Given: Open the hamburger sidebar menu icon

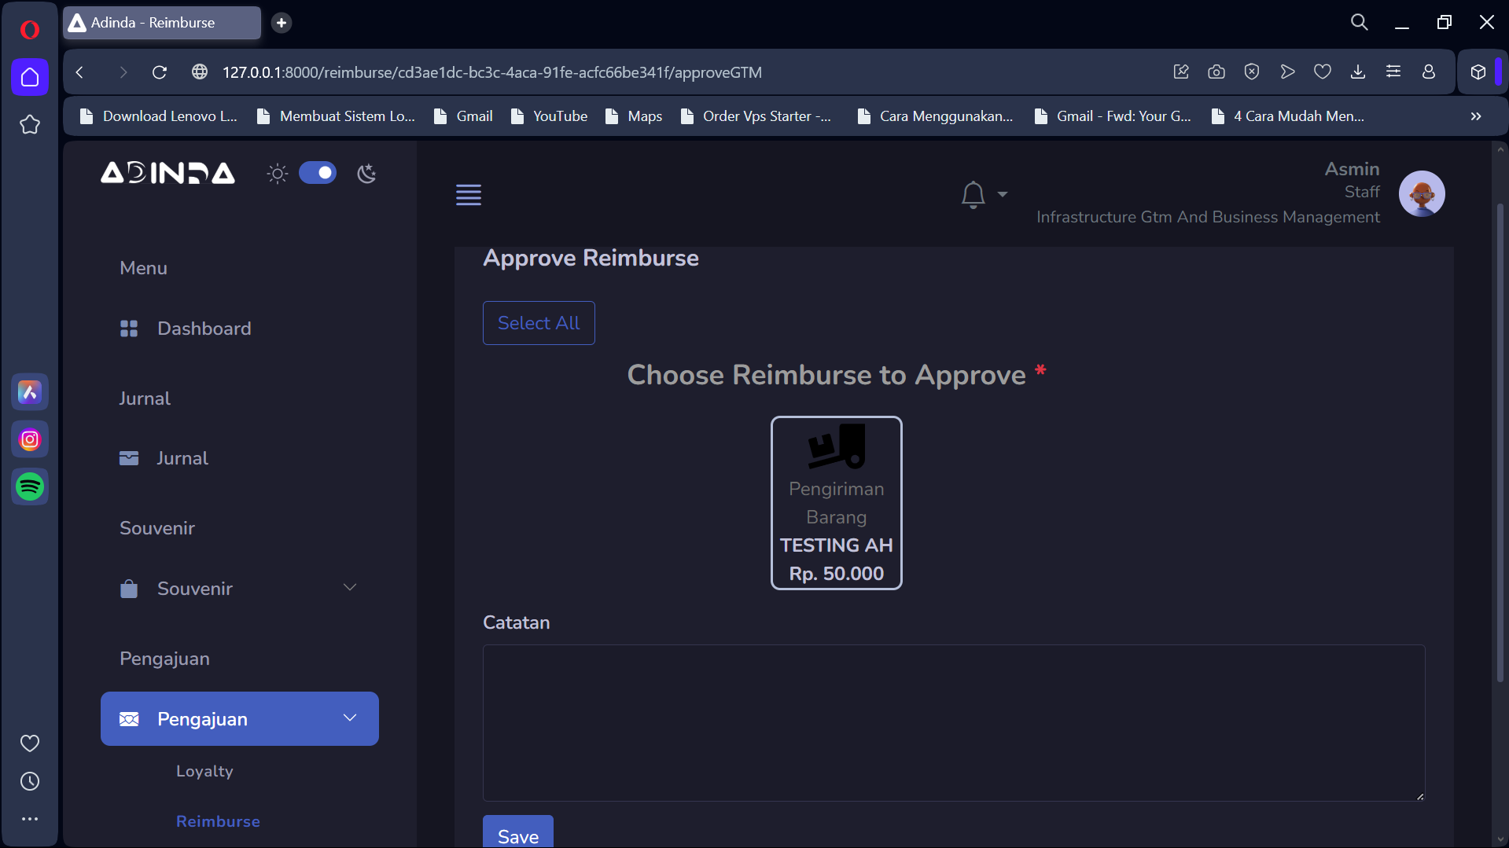Looking at the screenshot, I should pos(469,194).
